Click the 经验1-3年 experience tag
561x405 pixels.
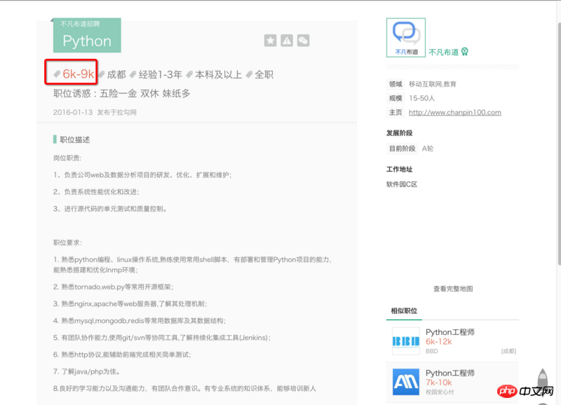click(161, 74)
